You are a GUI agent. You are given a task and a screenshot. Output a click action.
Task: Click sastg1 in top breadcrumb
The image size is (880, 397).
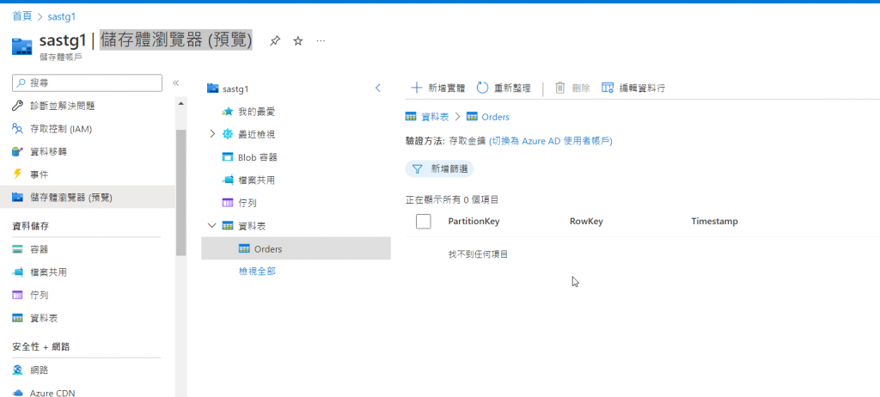[62, 16]
